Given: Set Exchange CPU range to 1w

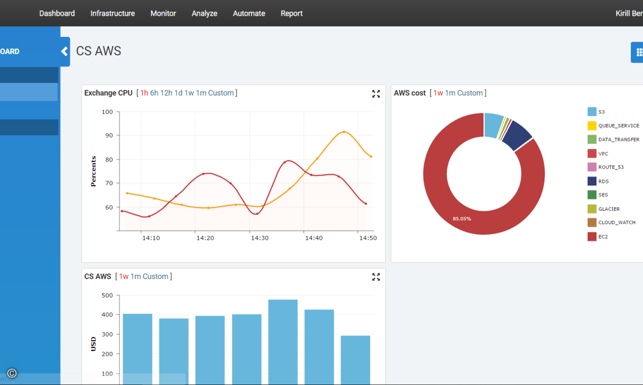Looking at the screenshot, I should coord(189,93).
